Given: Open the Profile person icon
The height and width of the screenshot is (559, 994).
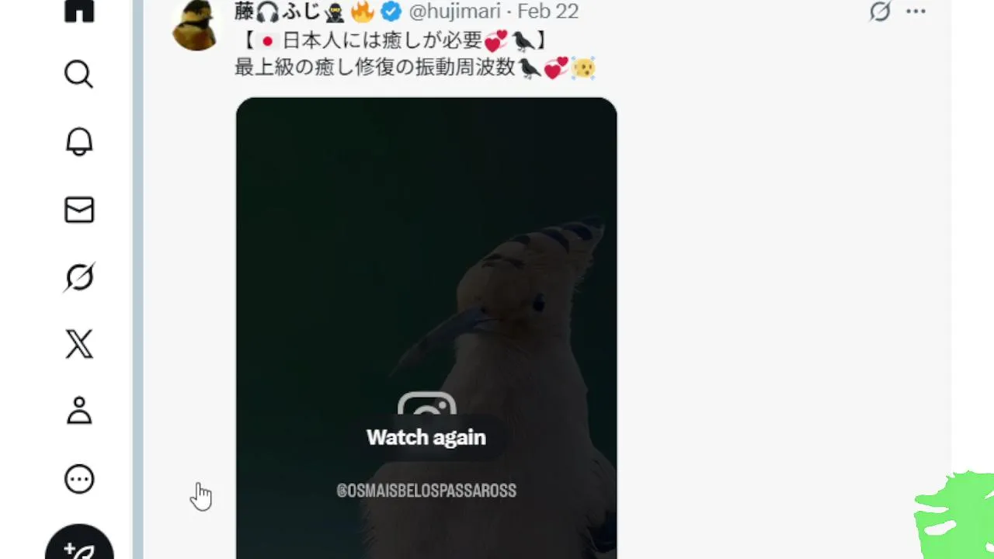Looking at the screenshot, I should point(79,411).
